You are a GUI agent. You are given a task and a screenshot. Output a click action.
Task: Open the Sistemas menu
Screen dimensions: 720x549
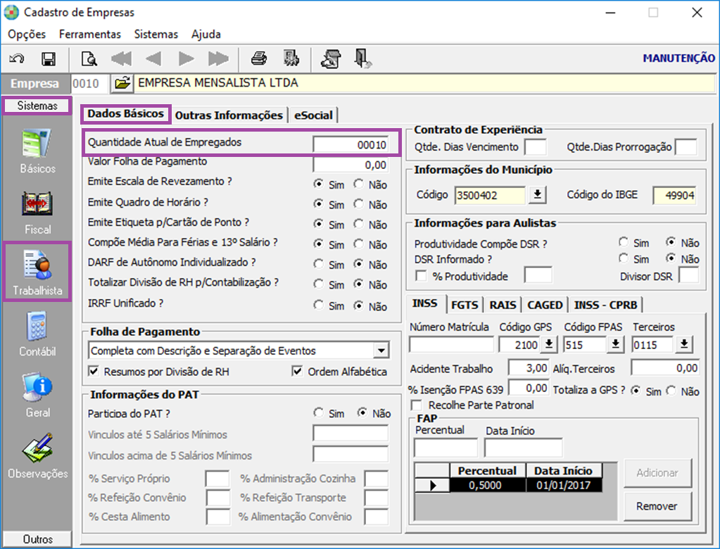(x=156, y=34)
